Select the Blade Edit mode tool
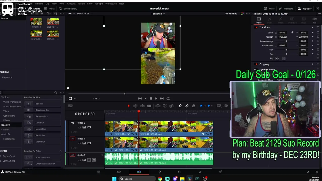Screen dimensions: 322x181 (149, 106)
